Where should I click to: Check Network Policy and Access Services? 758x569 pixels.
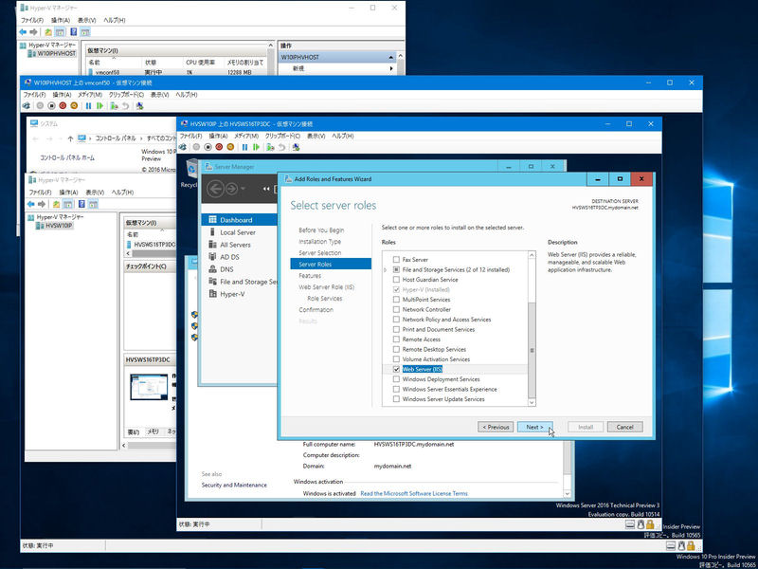point(396,320)
